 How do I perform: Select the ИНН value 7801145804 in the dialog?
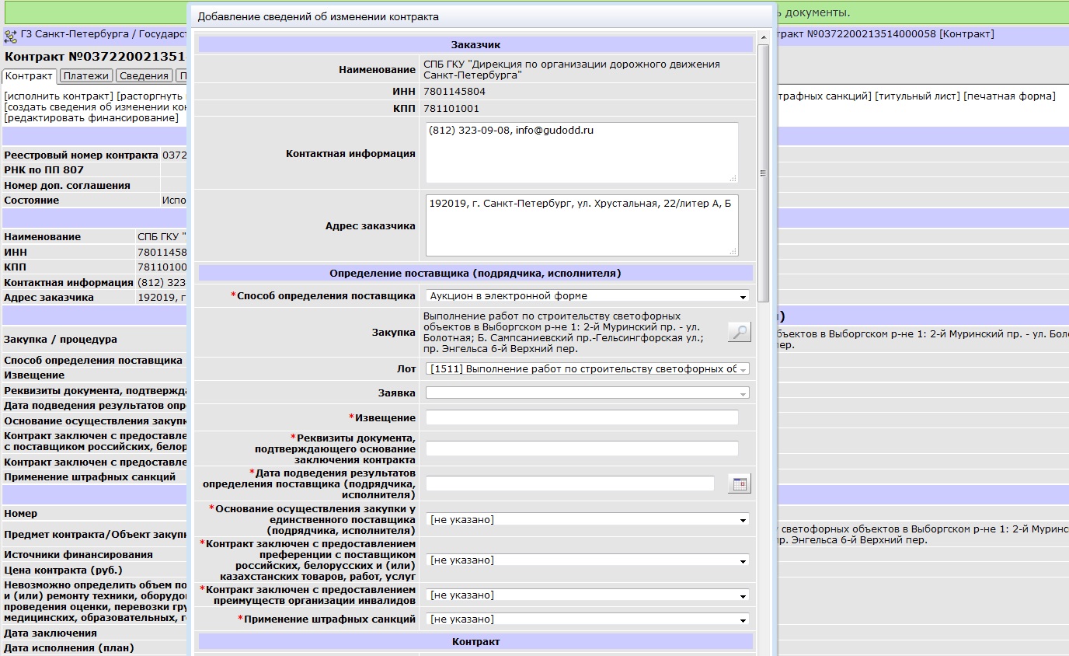[454, 92]
